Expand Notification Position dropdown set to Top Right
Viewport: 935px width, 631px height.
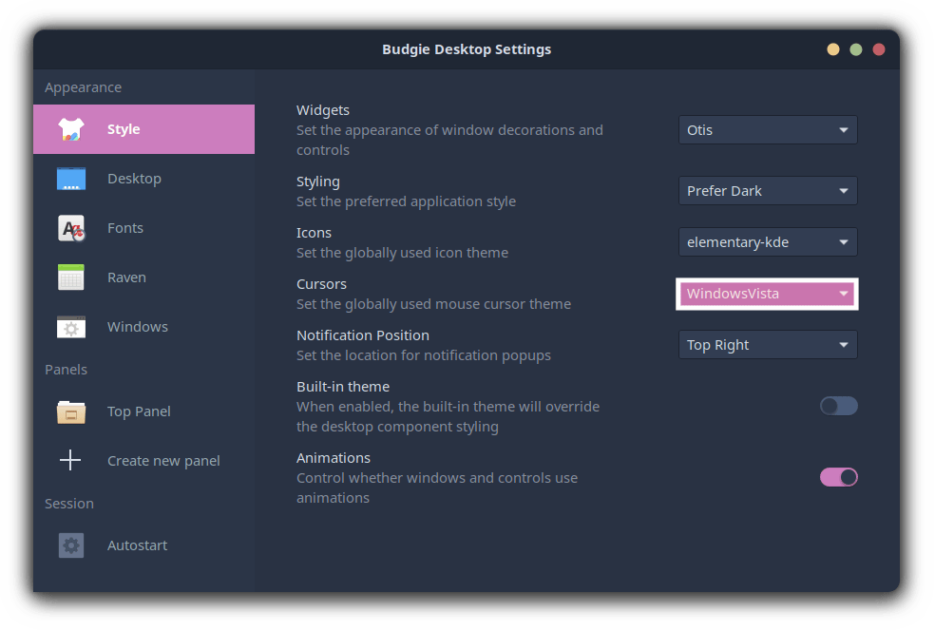coord(768,345)
